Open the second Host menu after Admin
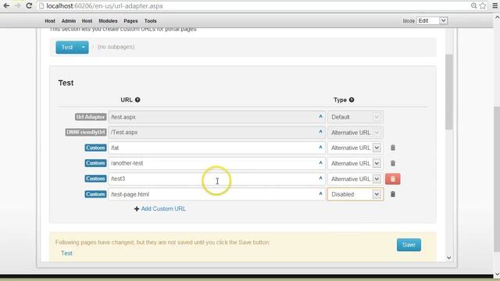 [x=87, y=21]
